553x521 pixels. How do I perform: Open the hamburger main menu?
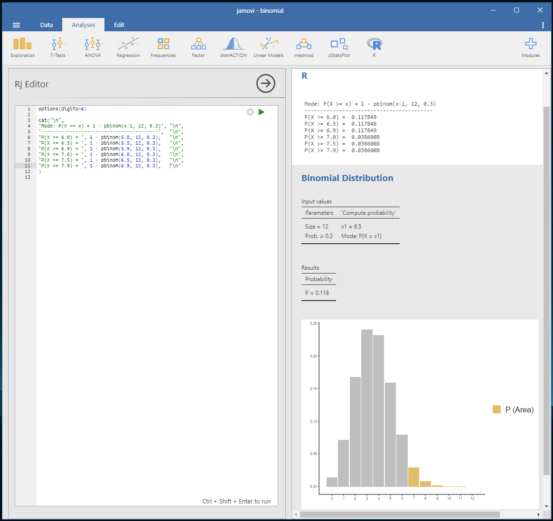point(17,25)
